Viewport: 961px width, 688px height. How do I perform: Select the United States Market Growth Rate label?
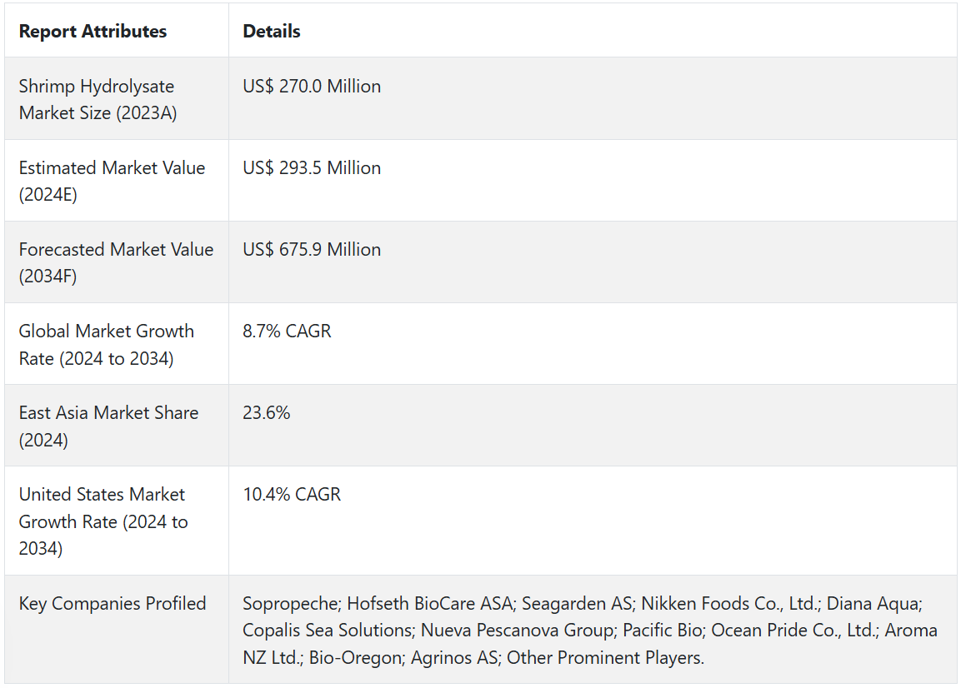103,521
